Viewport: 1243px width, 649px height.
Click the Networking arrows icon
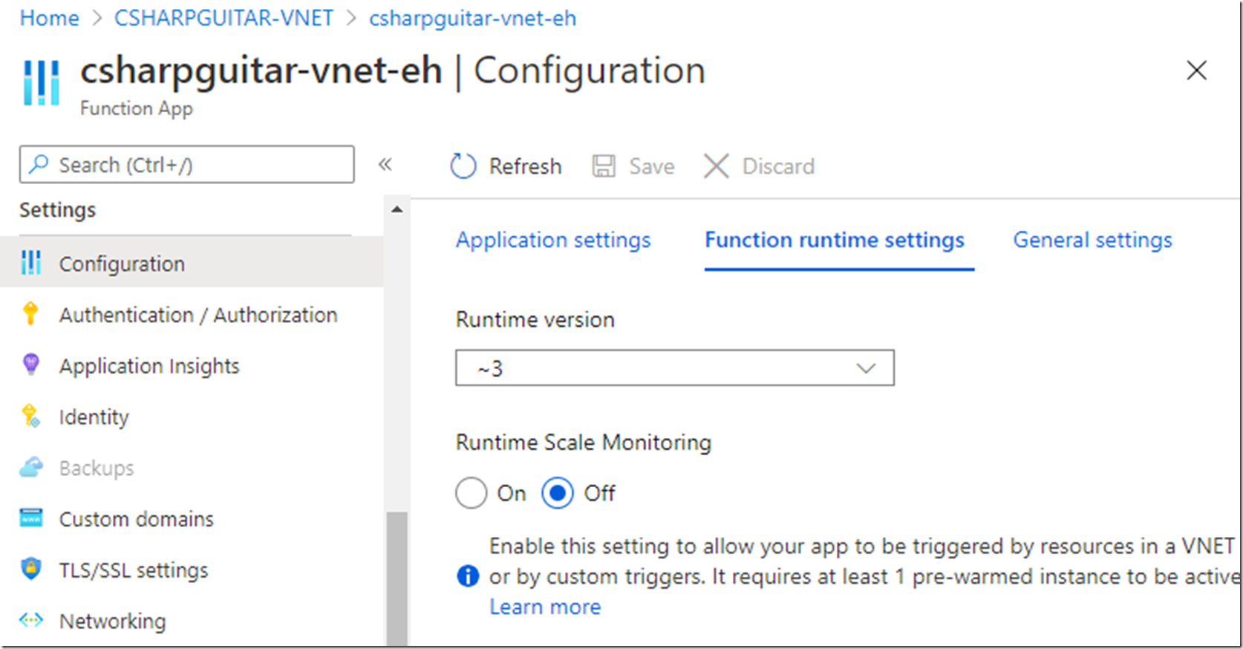31,620
